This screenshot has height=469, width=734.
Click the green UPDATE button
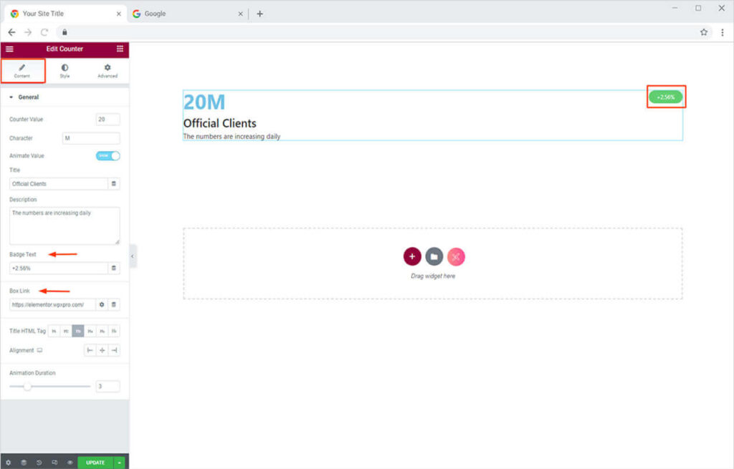click(95, 463)
